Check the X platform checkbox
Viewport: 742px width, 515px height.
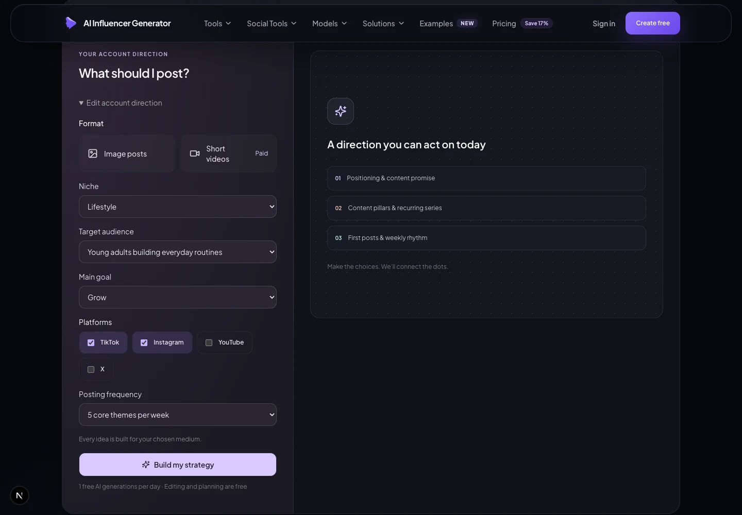91,369
